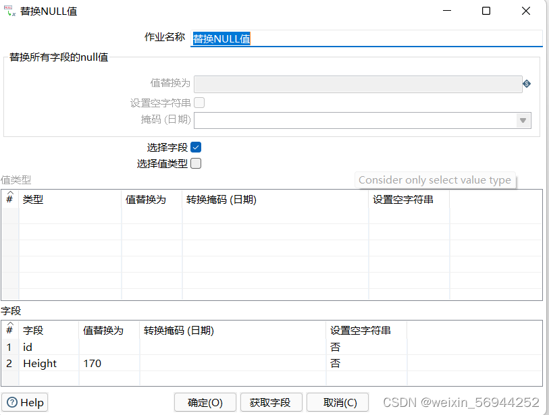Click row number 2 in the 字段 table
This screenshot has height=415, width=549.
click(8, 363)
